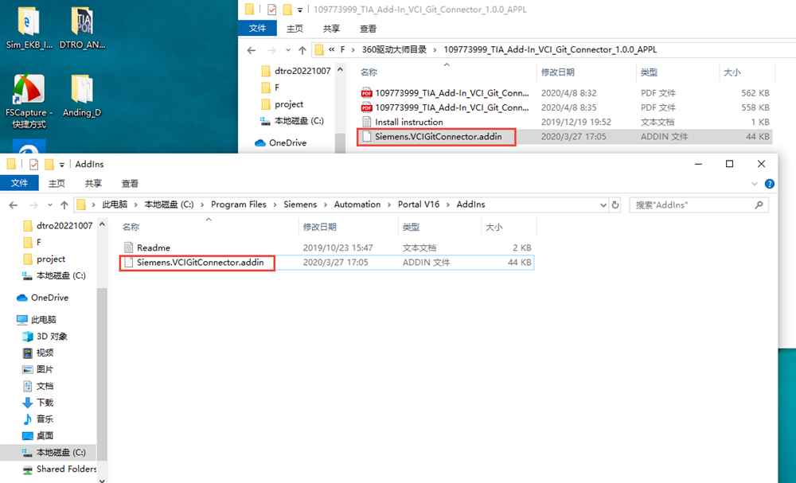Image resolution: width=796 pixels, height=483 pixels.
Task: Open Shared Folders in AddIns sidebar
Action: click(x=60, y=469)
